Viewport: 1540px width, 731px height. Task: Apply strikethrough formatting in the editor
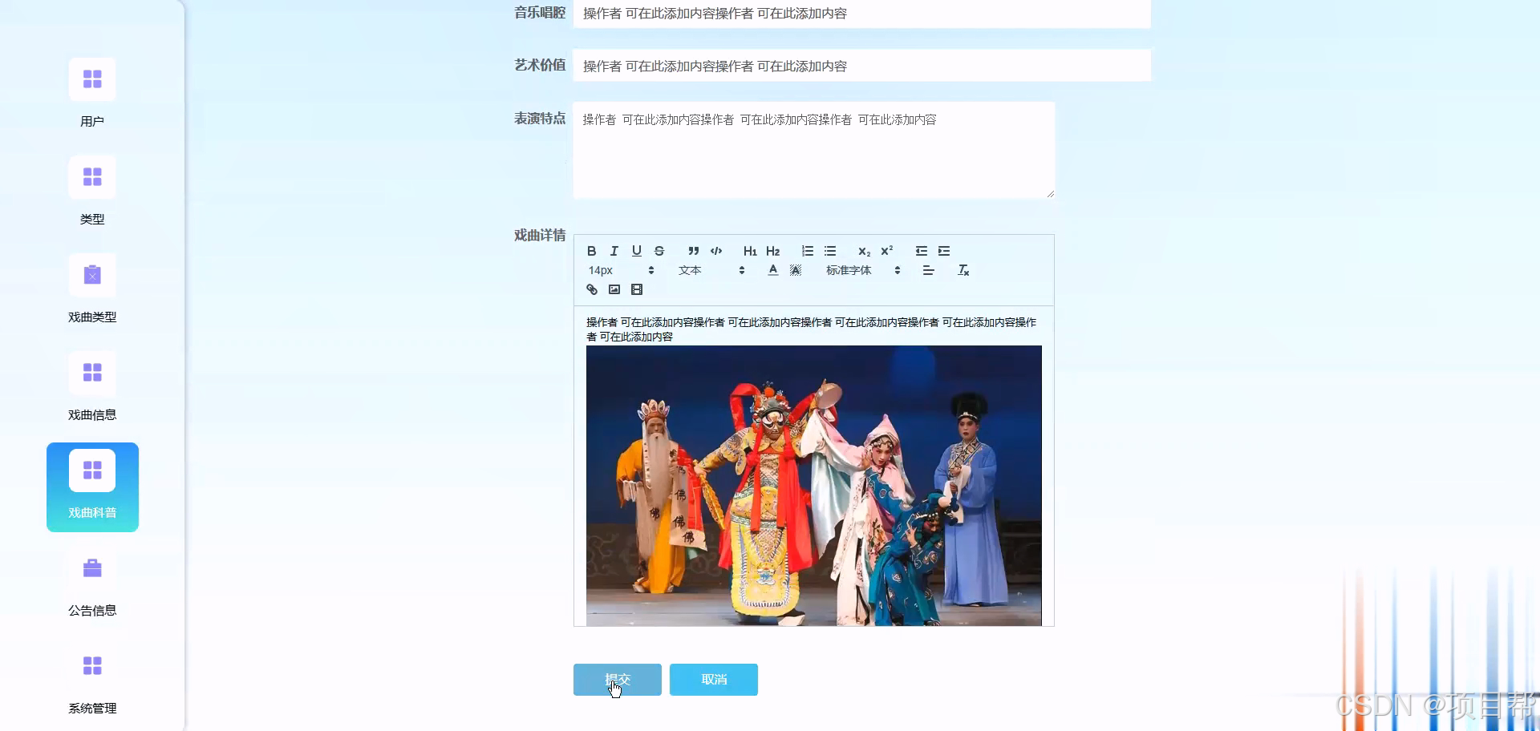click(659, 251)
